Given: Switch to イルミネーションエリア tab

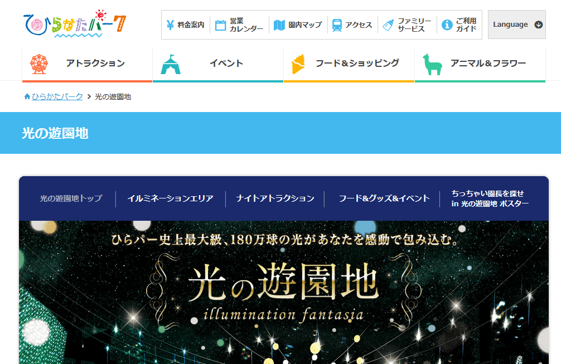Looking at the screenshot, I should pos(170,198).
